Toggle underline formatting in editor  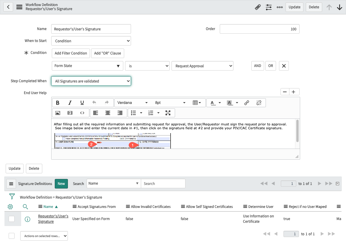(x=82, y=103)
